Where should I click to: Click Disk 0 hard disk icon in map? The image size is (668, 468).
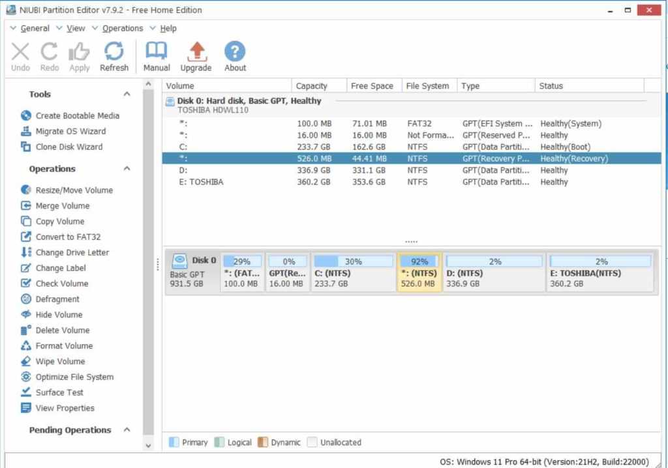click(179, 261)
